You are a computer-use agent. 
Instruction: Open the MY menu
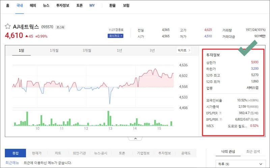(92, 5)
